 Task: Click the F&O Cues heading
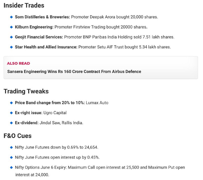pyautogui.click(x=18, y=136)
